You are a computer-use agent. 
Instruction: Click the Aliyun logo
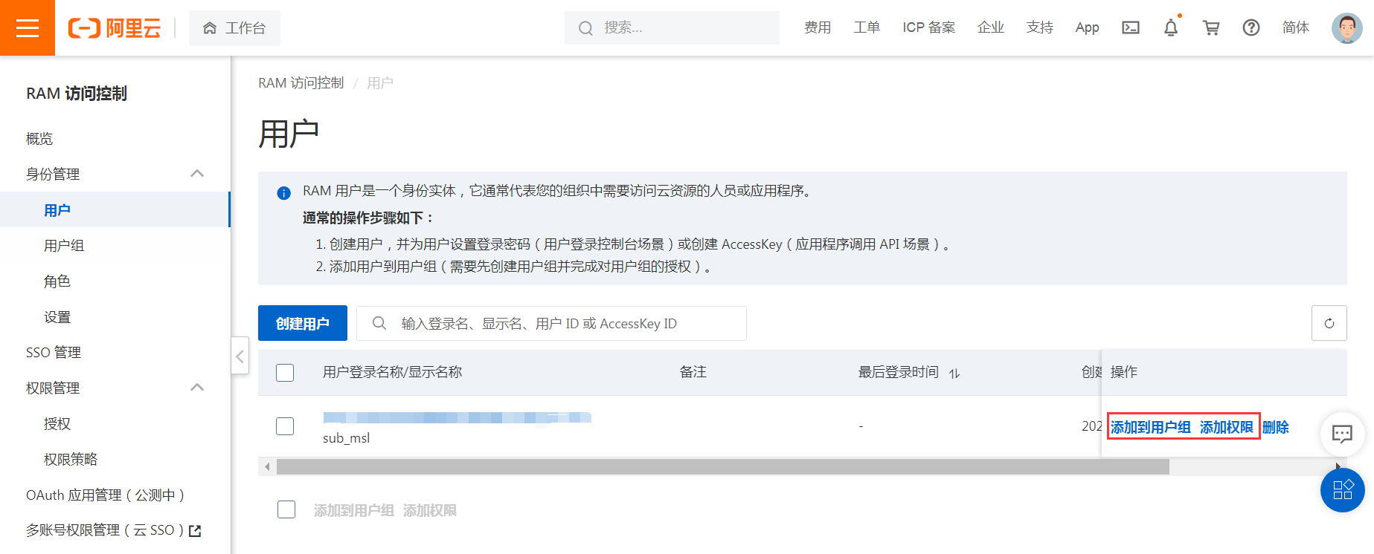[x=115, y=28]
